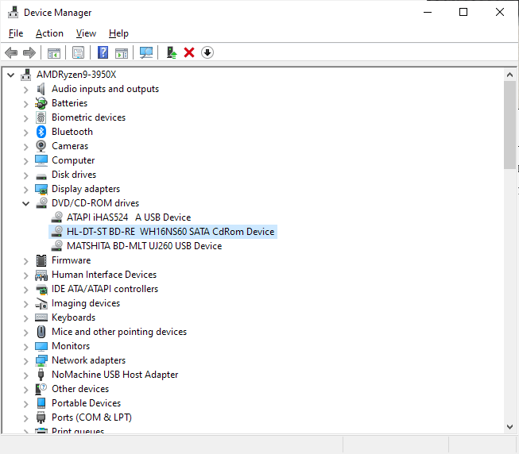Open the Action menu
The width and height of the screenshot is (519, 454).
49,33
